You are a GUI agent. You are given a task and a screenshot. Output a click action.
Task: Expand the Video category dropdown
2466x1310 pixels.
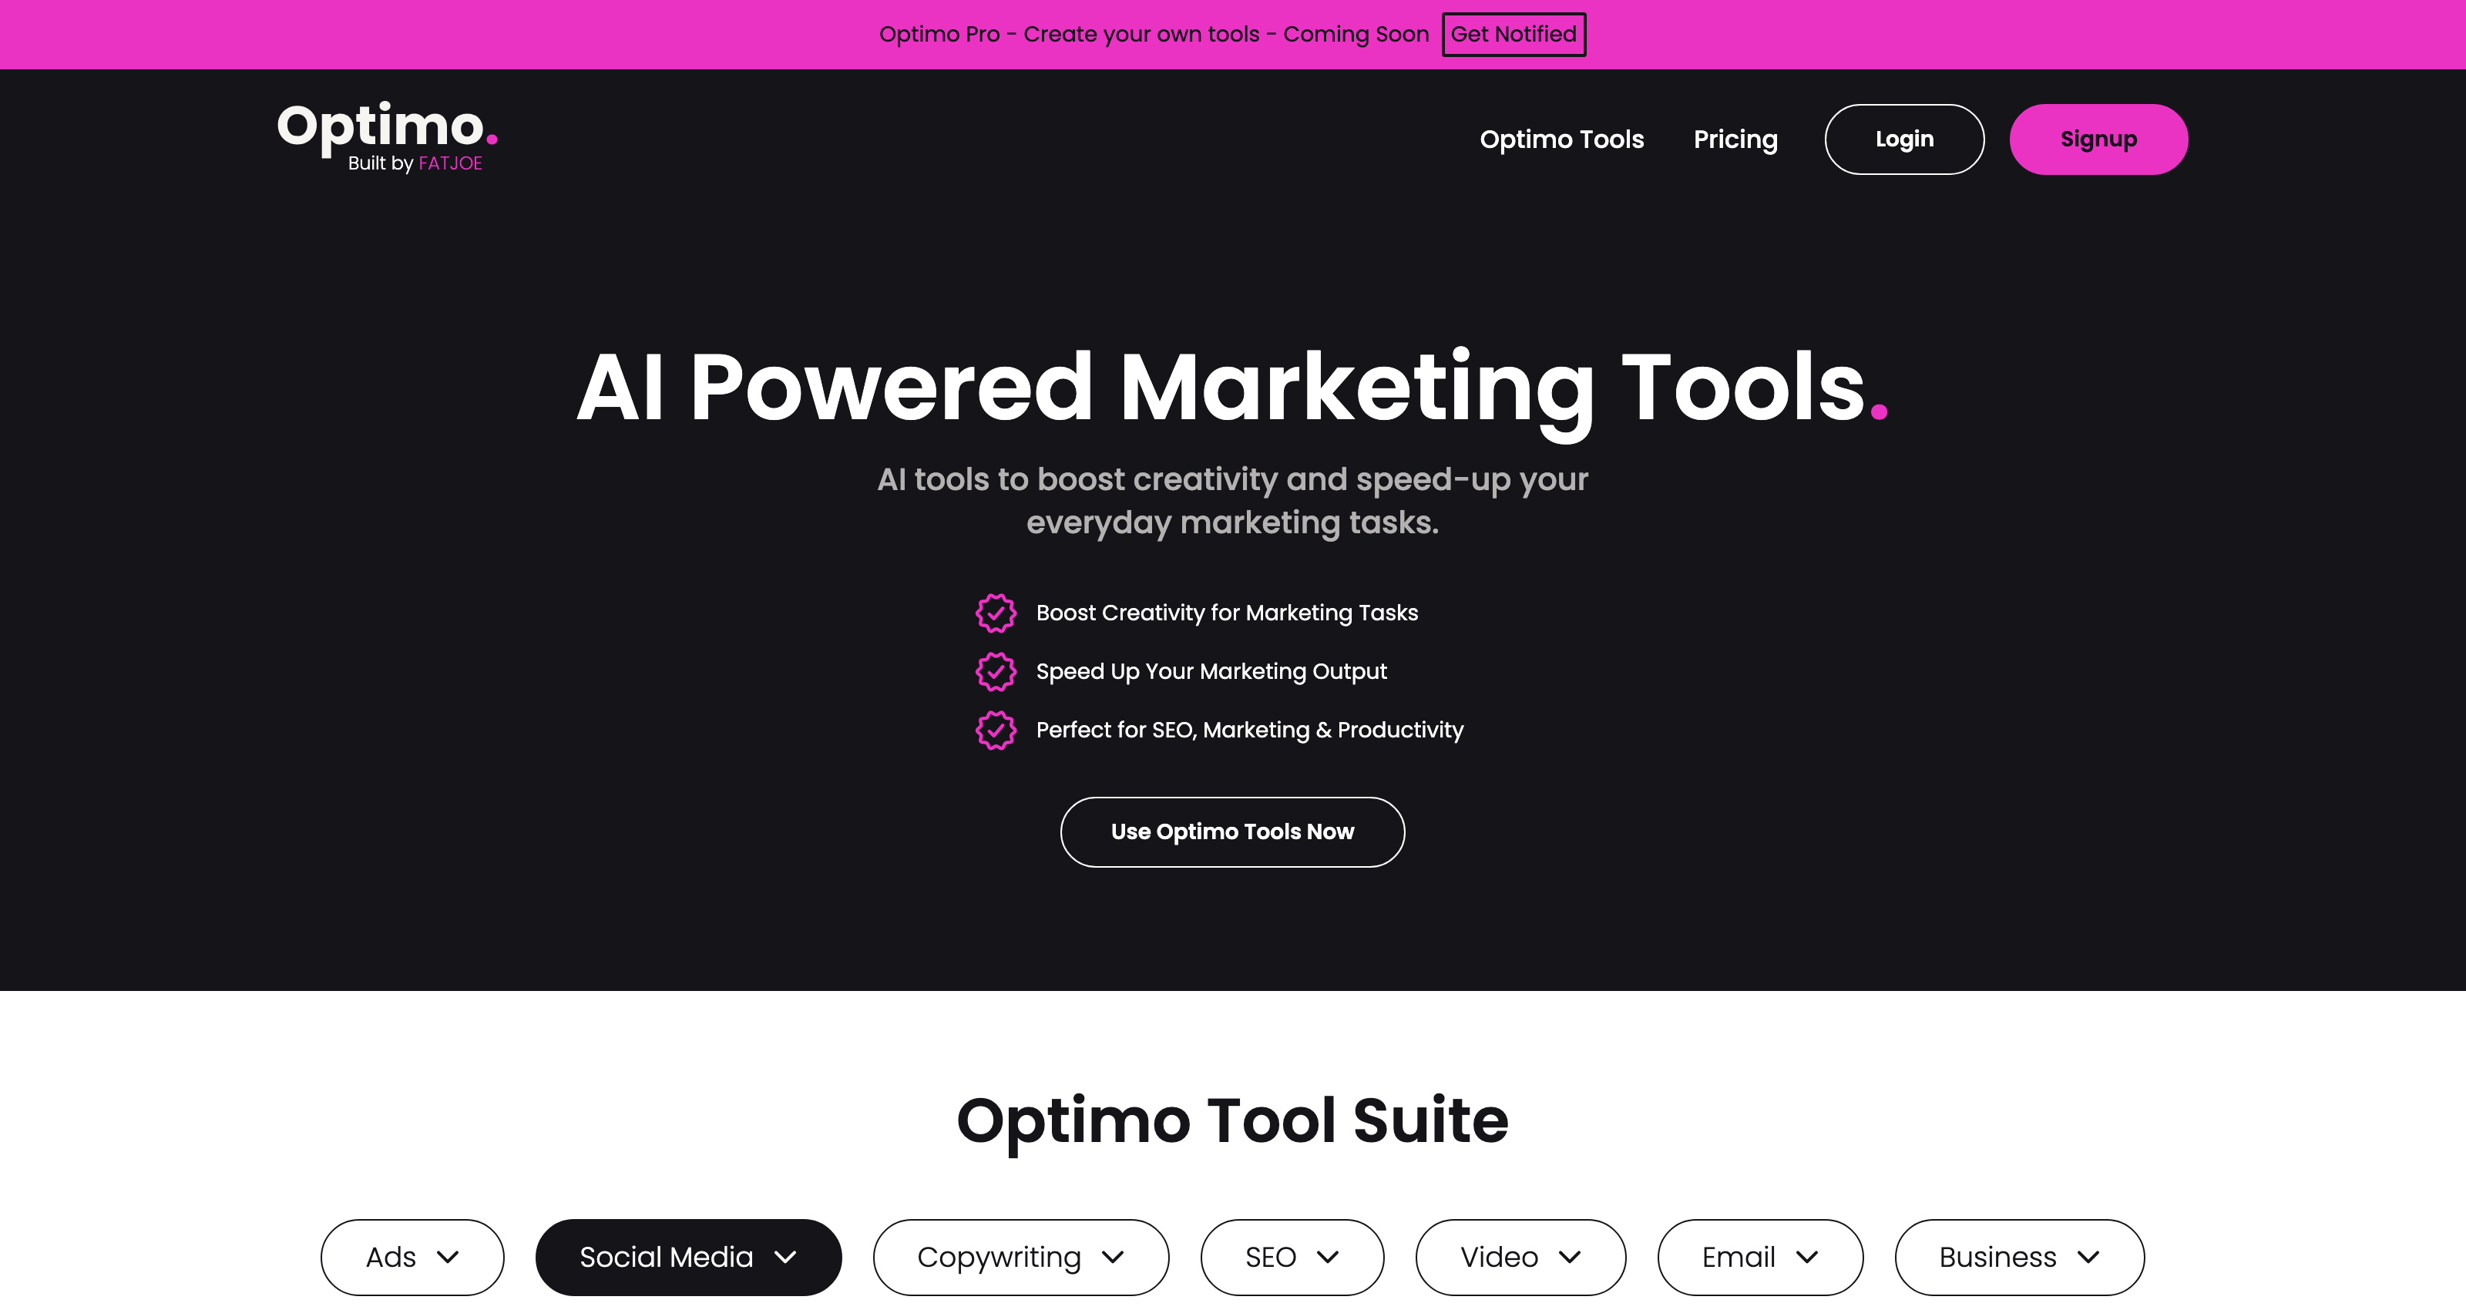[x=1520, y=1256]
